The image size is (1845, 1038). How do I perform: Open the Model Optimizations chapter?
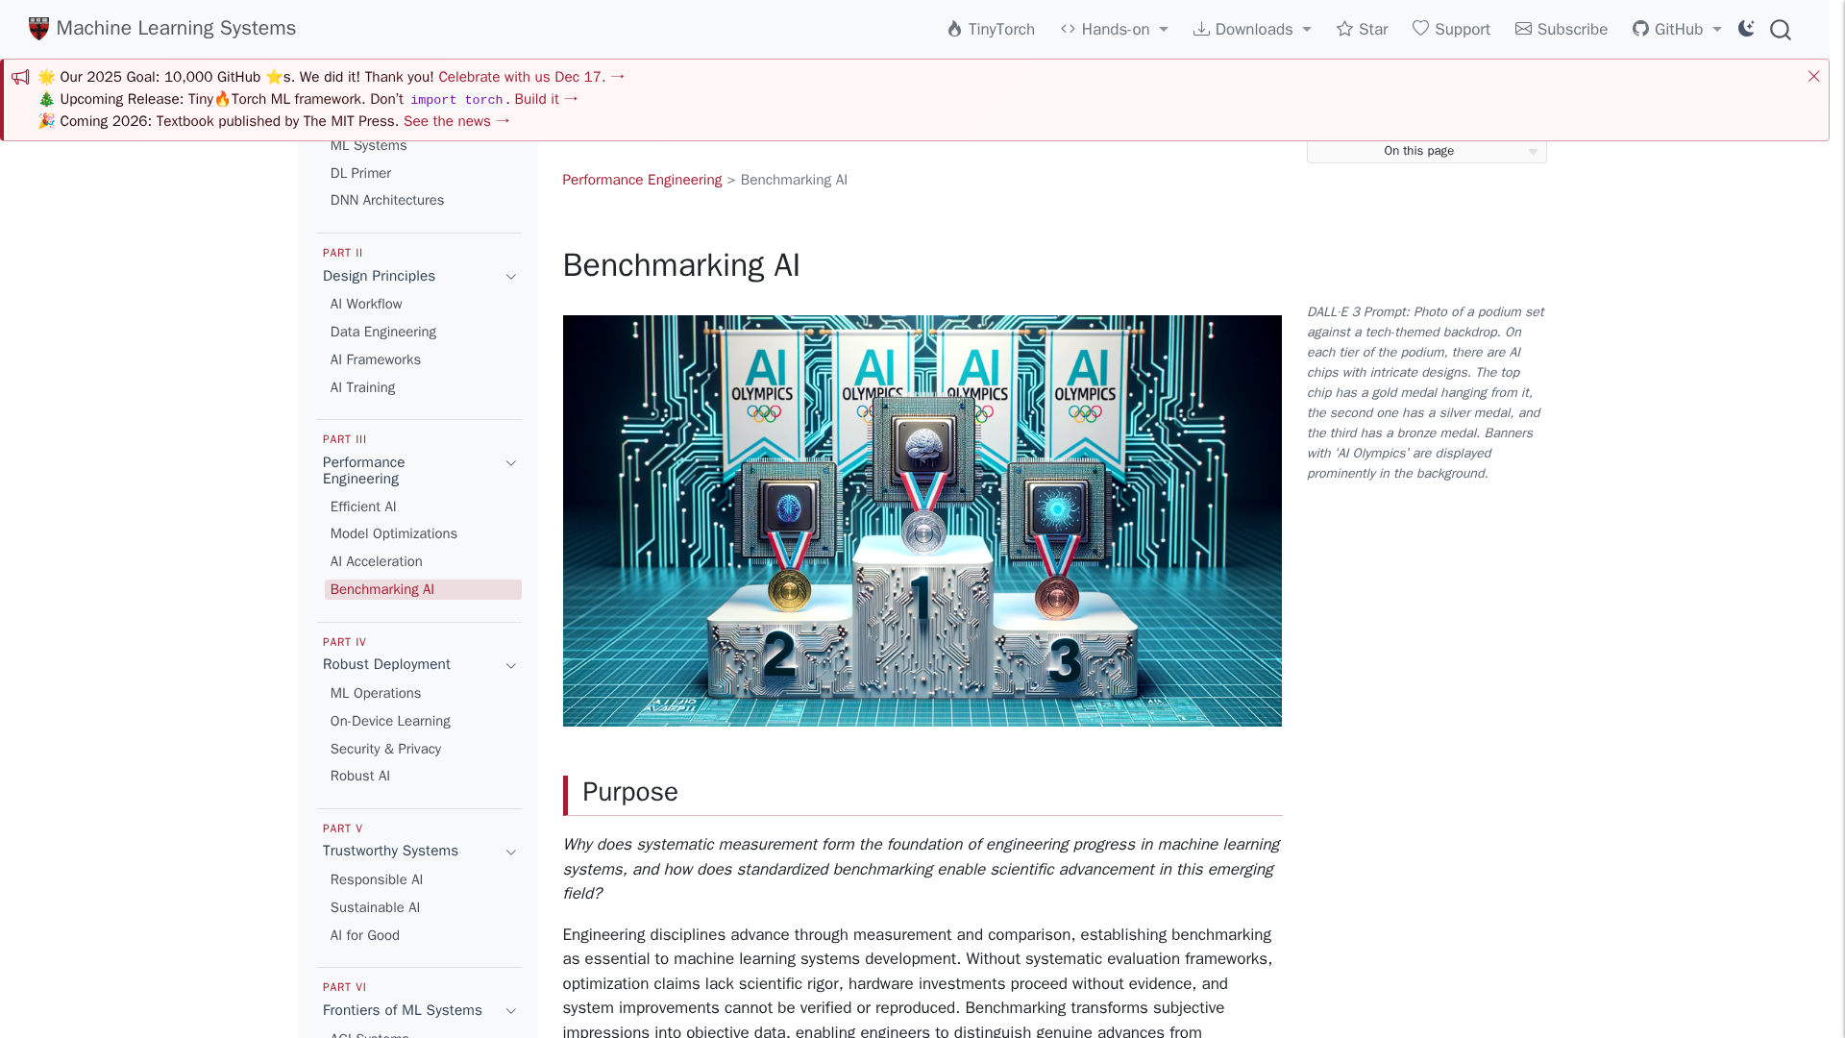(x=394, y=534)
